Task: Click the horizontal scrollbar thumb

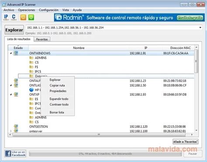Action: tap(99, 134)
